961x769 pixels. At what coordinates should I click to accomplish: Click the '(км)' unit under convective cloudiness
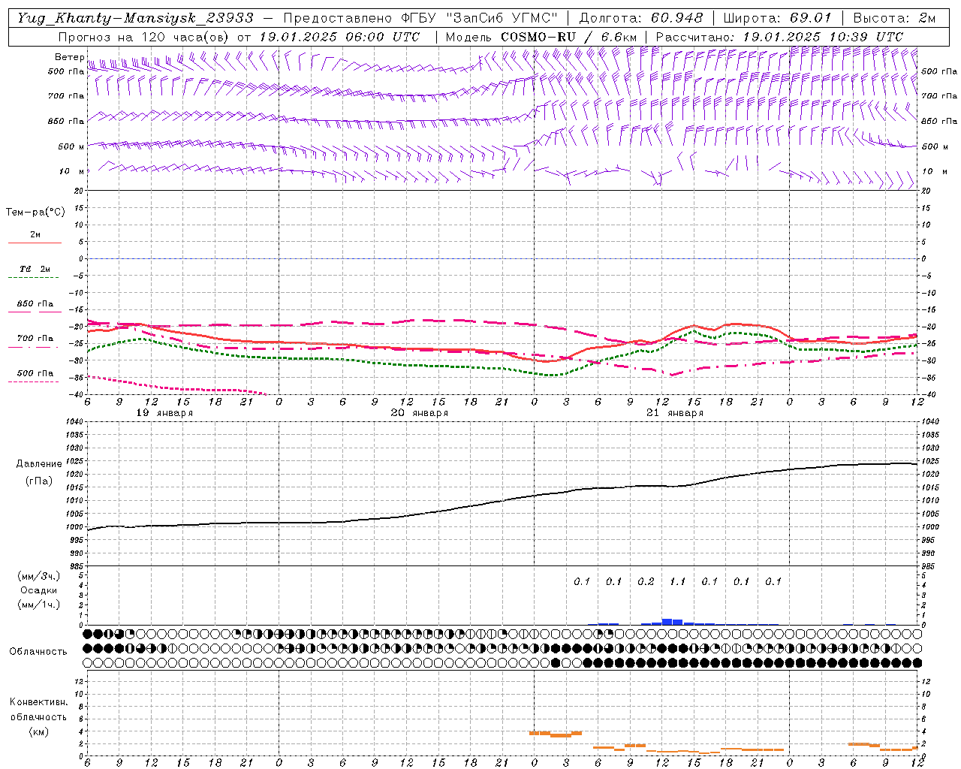click(x=38, y=731)
